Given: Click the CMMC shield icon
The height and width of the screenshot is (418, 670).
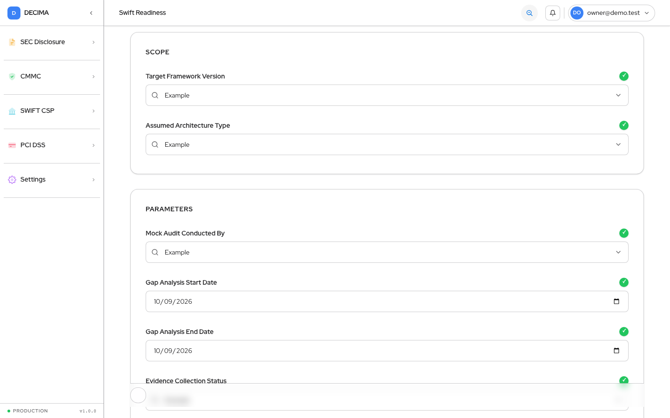Looking at the screenshot, I should (12, 77).
